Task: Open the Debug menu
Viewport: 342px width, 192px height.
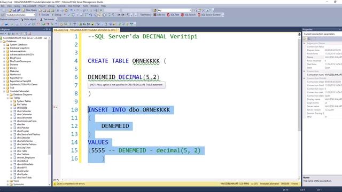Action: (x=51, y=6)
